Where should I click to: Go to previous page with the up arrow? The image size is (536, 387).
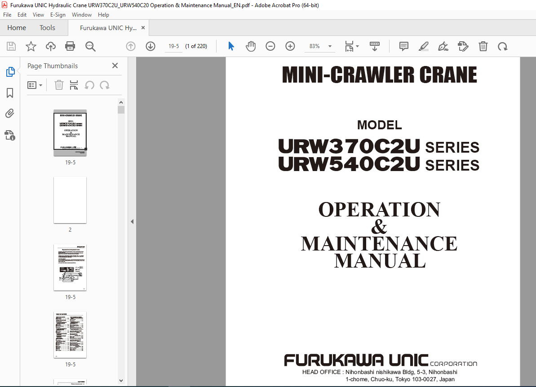tap(131, 46)
